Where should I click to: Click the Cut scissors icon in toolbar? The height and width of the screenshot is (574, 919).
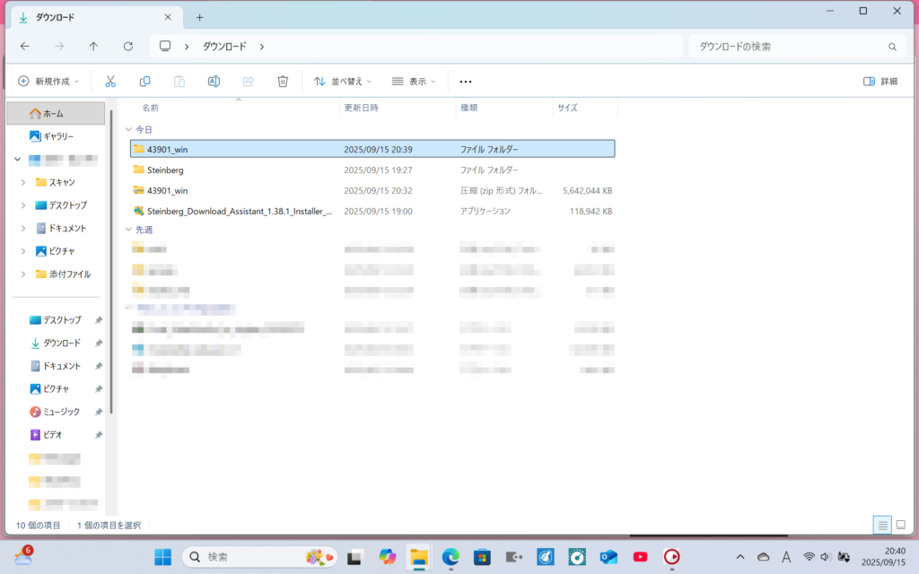pyautogui.click(x=110, y=81)
